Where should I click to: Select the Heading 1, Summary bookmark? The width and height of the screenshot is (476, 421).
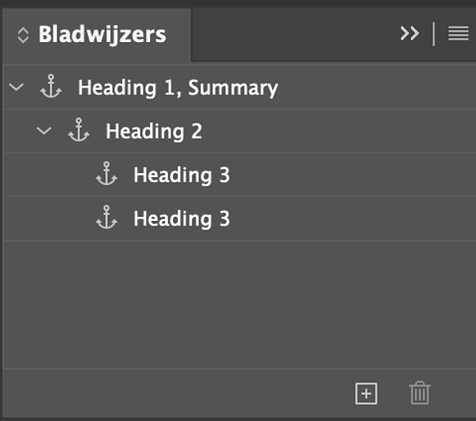tap(178, 87)
